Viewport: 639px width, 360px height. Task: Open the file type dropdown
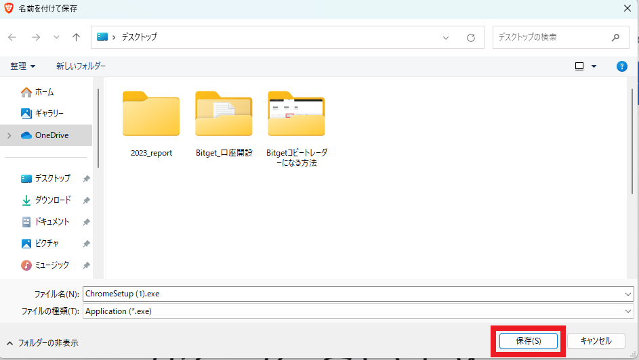(628, 311)
